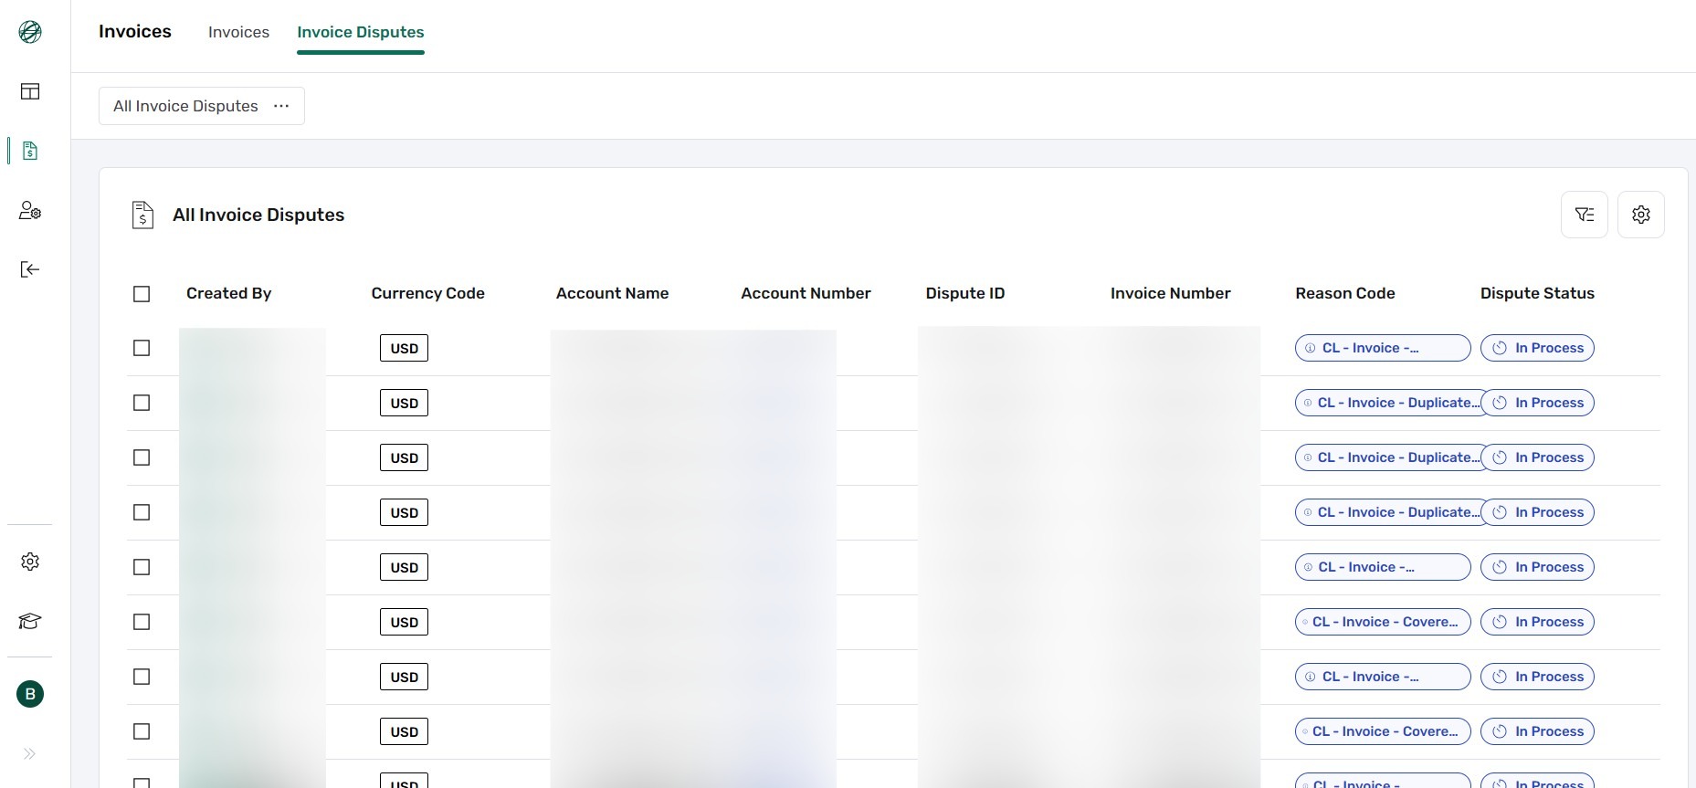1696x788 pixels.
Task: Sort by the Dispute ID column header
Action: click(x=965, y=293)
